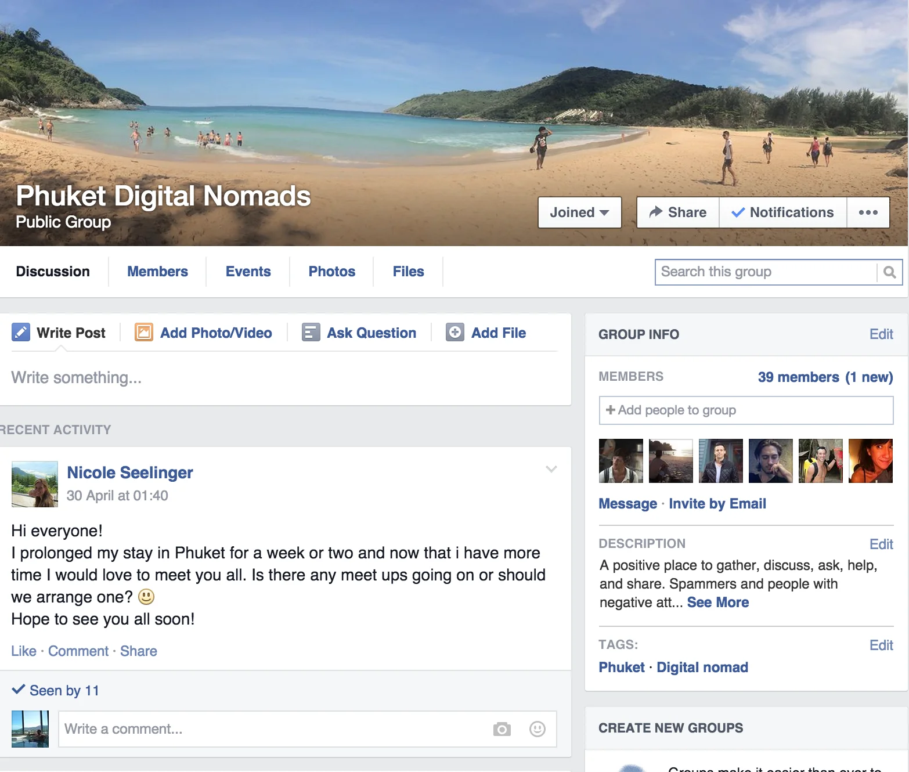This screenshot has height=772, width=909.
Task: Click Nicole Seelinger's profile thumbnail
Action: (x=35, y=484)
